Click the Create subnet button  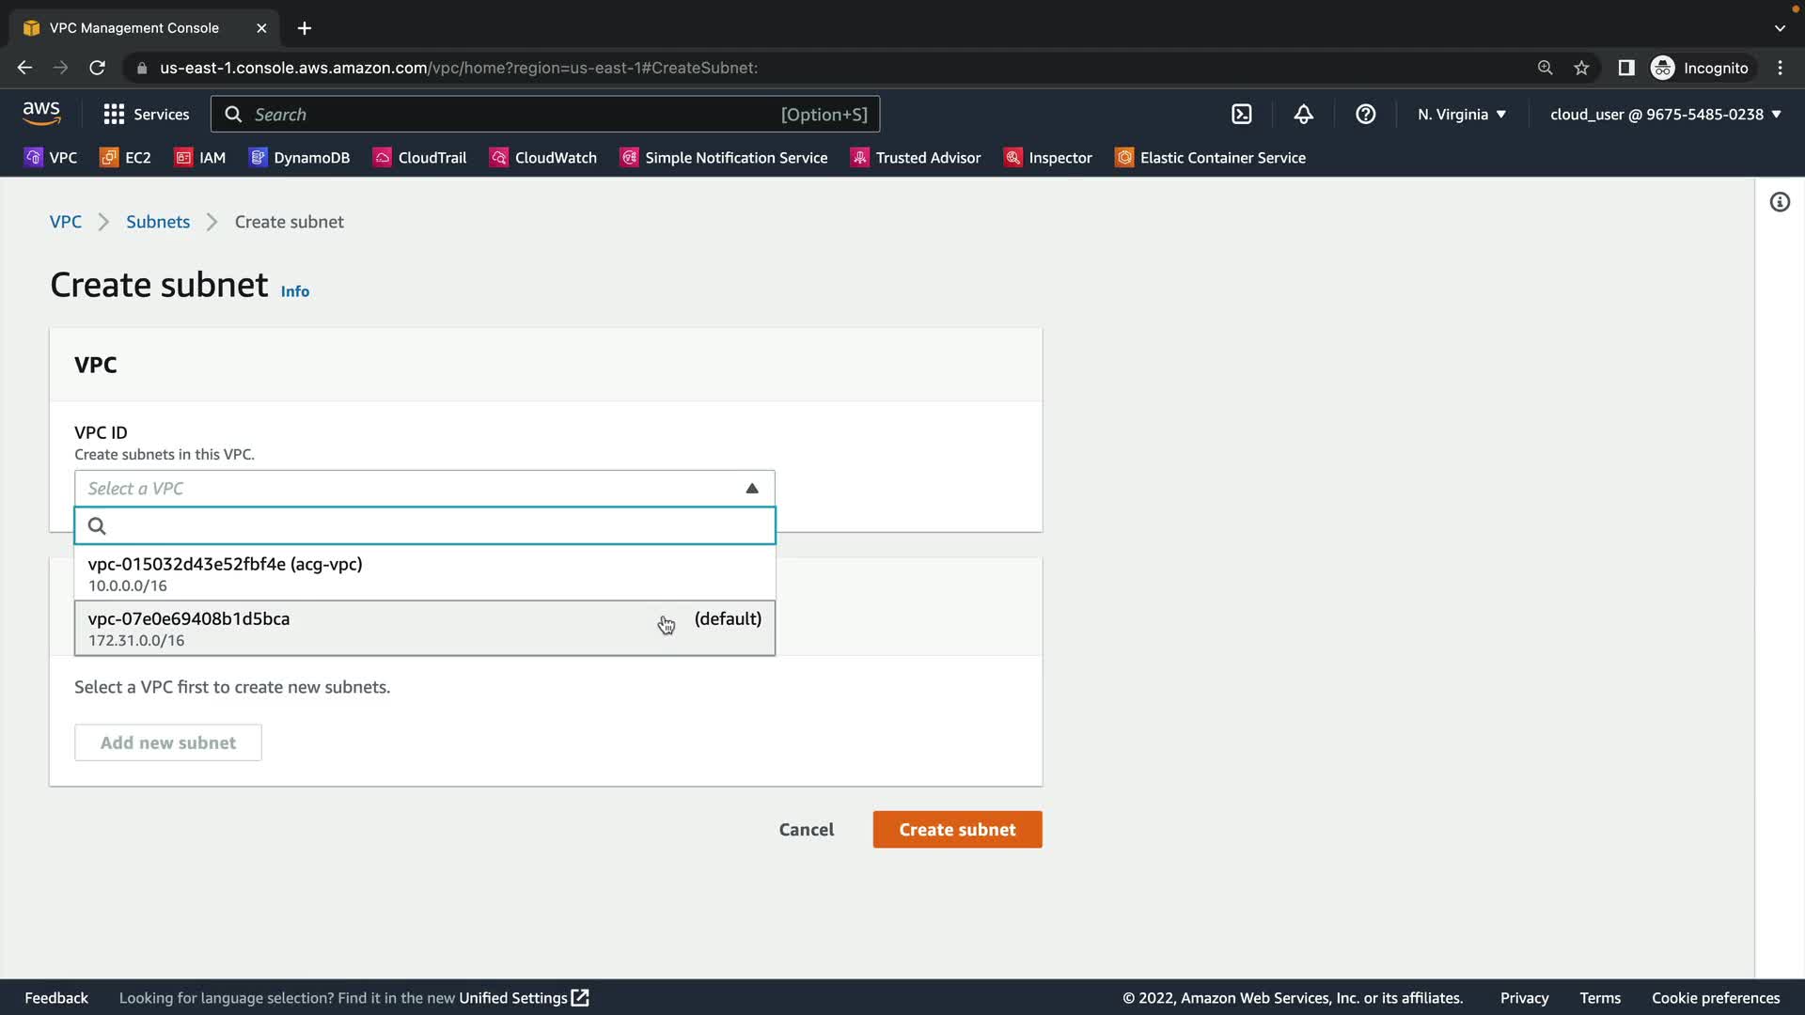point(956,830)
